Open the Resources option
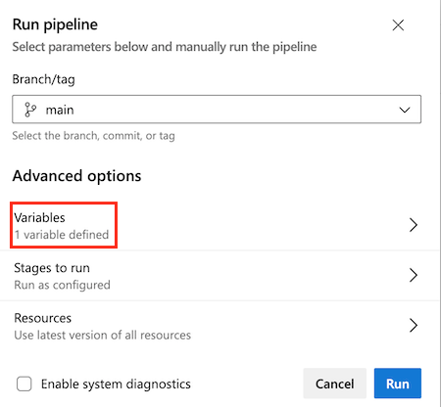 click(x=220, y=326)
